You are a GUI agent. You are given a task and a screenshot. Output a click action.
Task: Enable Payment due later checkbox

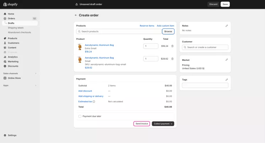coord(80,116)
